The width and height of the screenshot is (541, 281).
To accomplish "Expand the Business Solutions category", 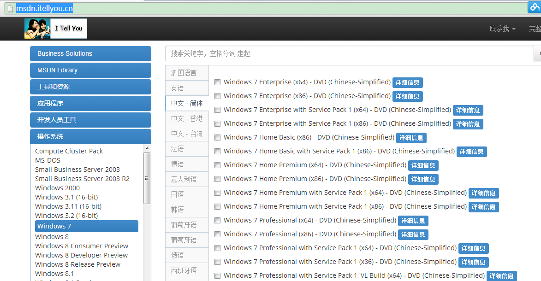I will [90, 53].
